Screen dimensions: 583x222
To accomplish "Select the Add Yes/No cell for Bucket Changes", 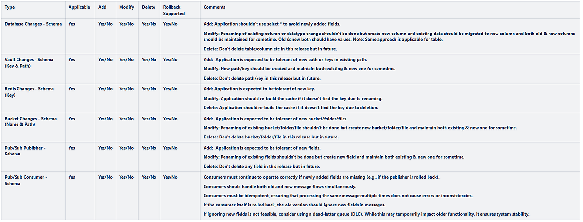I will click(x=105, y=119).
